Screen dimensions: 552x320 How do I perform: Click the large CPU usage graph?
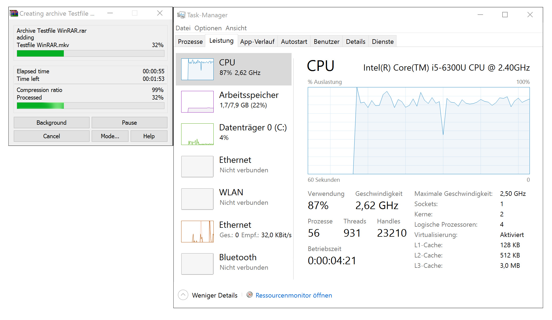[x=419, y=131]
